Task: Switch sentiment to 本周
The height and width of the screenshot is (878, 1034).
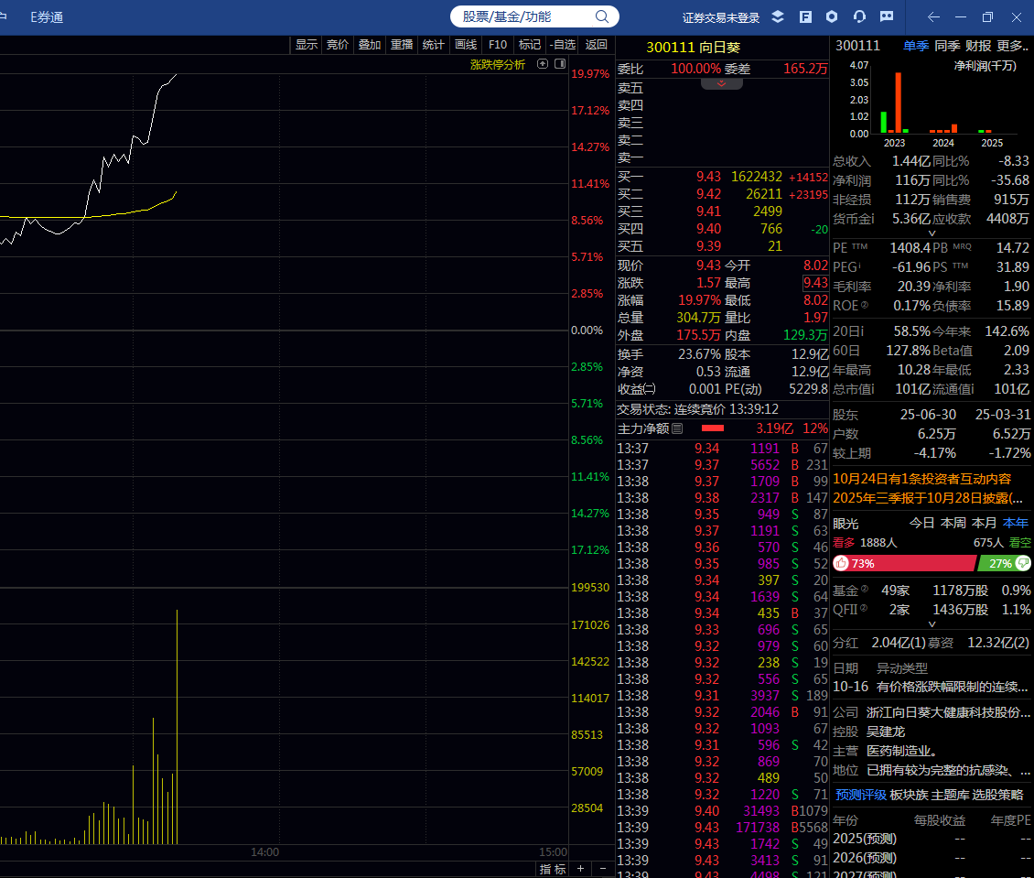Action: pos(953,523)
